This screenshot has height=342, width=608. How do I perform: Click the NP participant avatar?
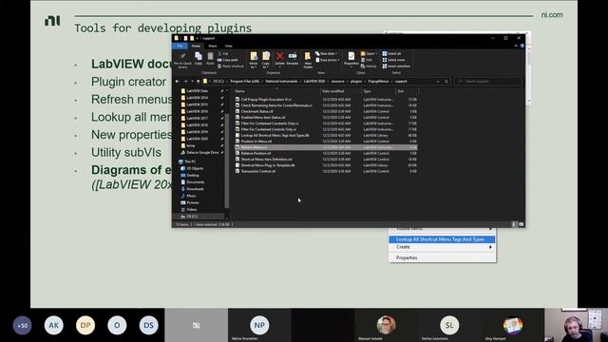(x=259, y=325)
